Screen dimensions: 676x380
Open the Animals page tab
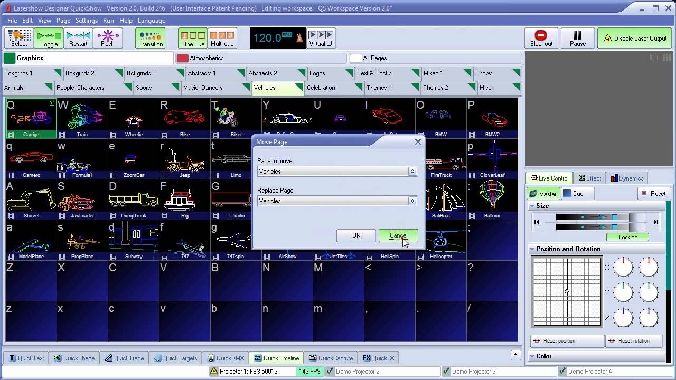[x=27, y=88]
